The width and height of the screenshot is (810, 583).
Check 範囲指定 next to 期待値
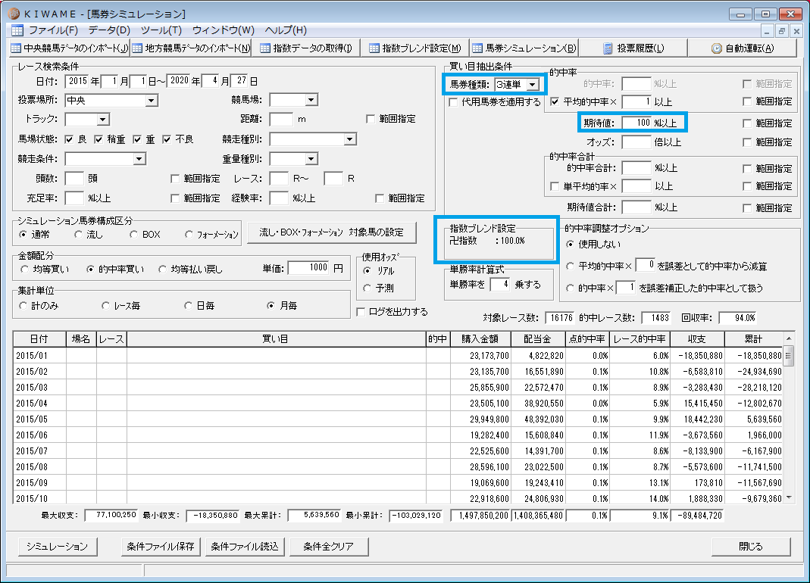tap(747, 123)
